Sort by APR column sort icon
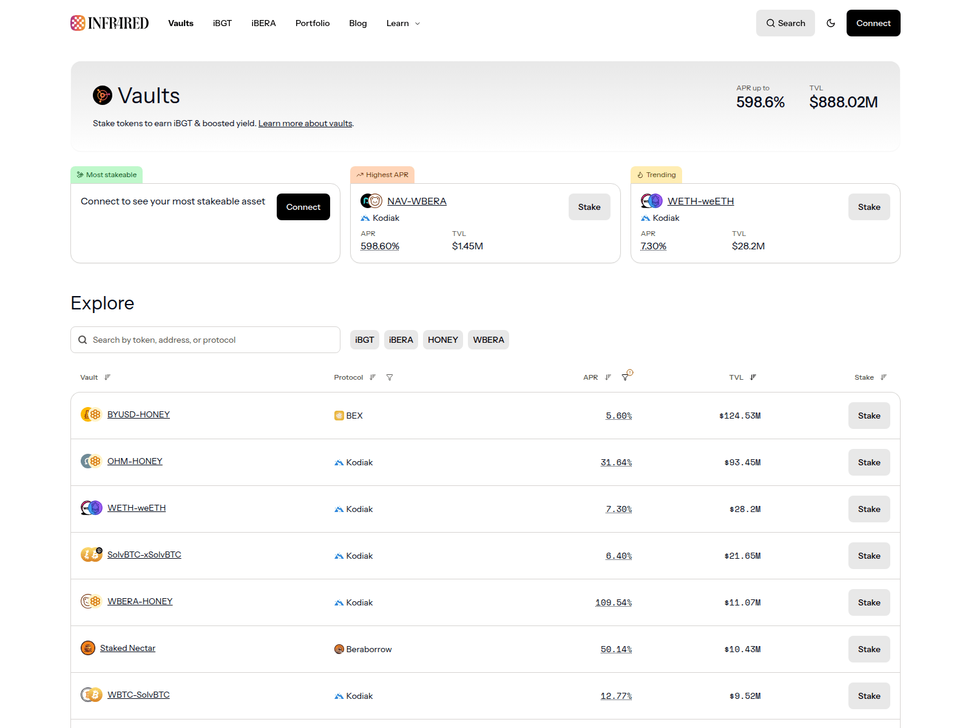This screenshot has height=728, width=971. click(608, 377)
